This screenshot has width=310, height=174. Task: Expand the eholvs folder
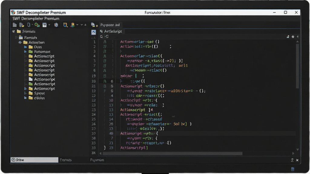click(x=25, y=98)
